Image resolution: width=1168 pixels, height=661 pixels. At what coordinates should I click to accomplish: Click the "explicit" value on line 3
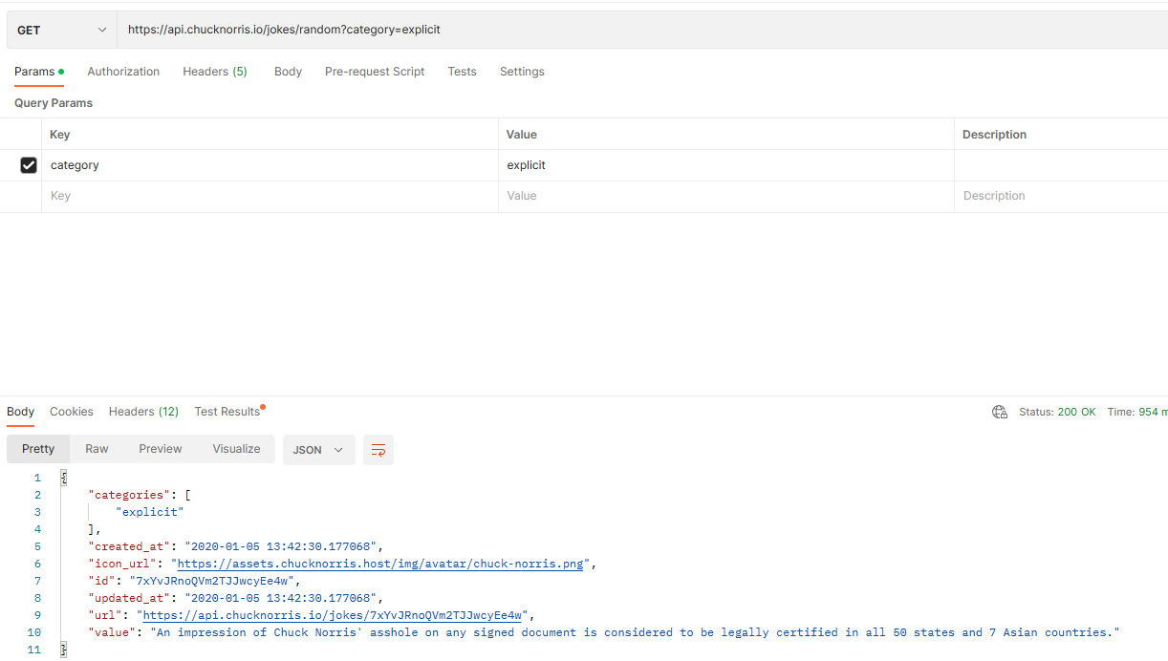[x=150, y=512]
